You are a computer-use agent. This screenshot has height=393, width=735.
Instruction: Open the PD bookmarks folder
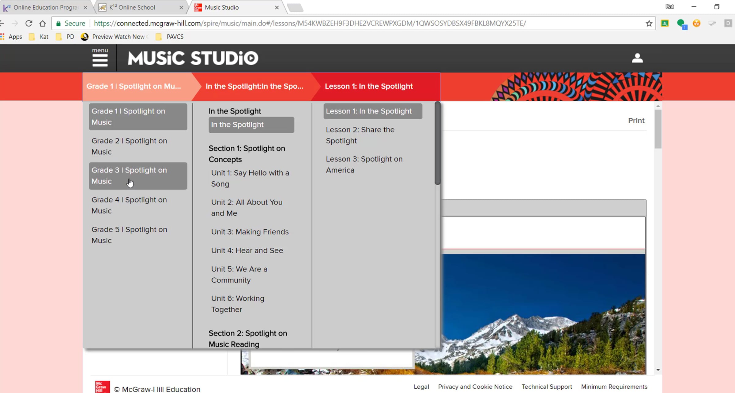[65, 37]
